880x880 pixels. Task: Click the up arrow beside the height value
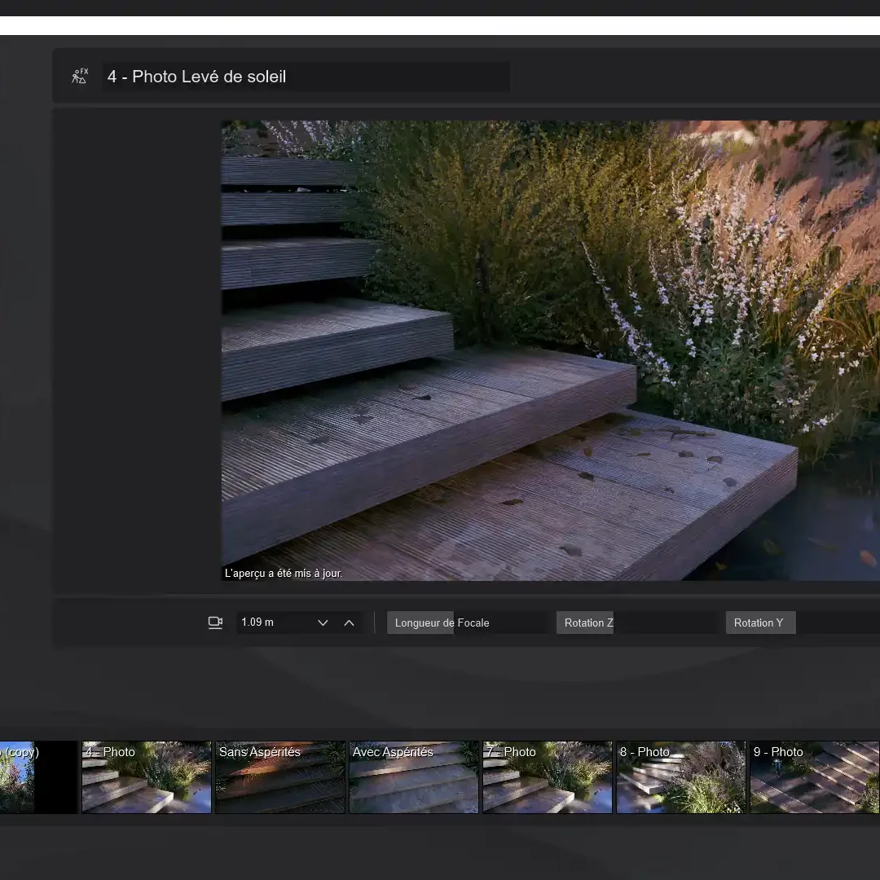pyautogui.click(x=349, y=622)
